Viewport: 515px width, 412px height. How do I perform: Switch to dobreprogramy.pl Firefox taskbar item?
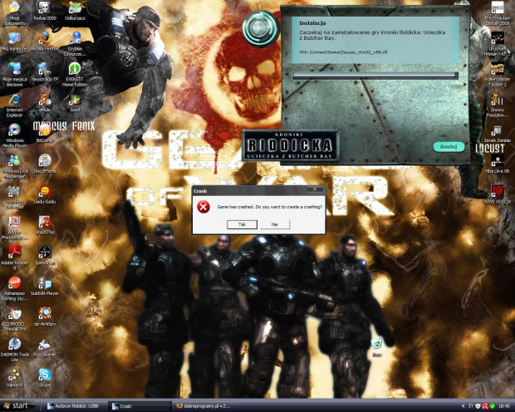tap(204, 406)
